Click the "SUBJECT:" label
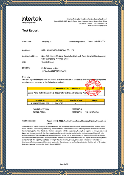 (x=26, y=68)
